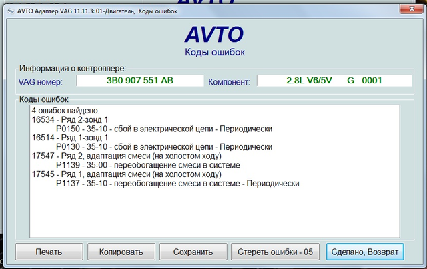Save the error codes with Сохранить
The height and width of the screenshot is (269, 427).
(193, 252)
